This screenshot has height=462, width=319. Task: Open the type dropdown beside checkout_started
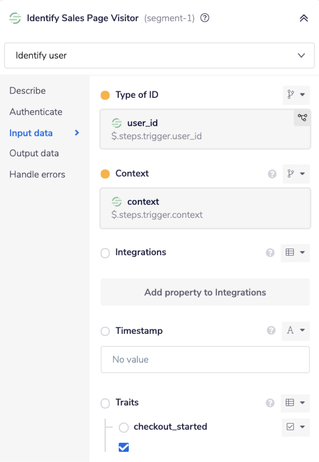pyautogui.click(x=295, y=427)
